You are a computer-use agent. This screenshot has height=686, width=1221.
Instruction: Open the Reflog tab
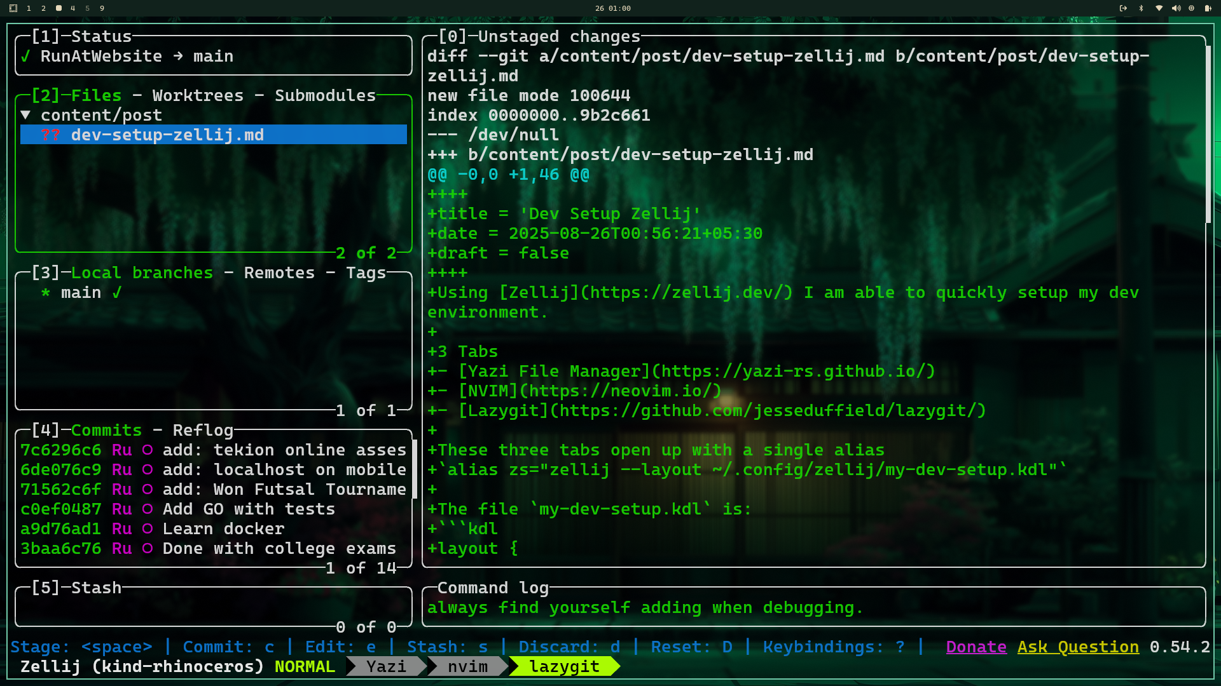tap(203, 430)
